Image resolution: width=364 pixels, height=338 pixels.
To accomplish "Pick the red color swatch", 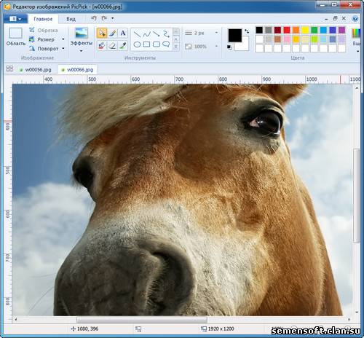I will [x=287, y=30].
